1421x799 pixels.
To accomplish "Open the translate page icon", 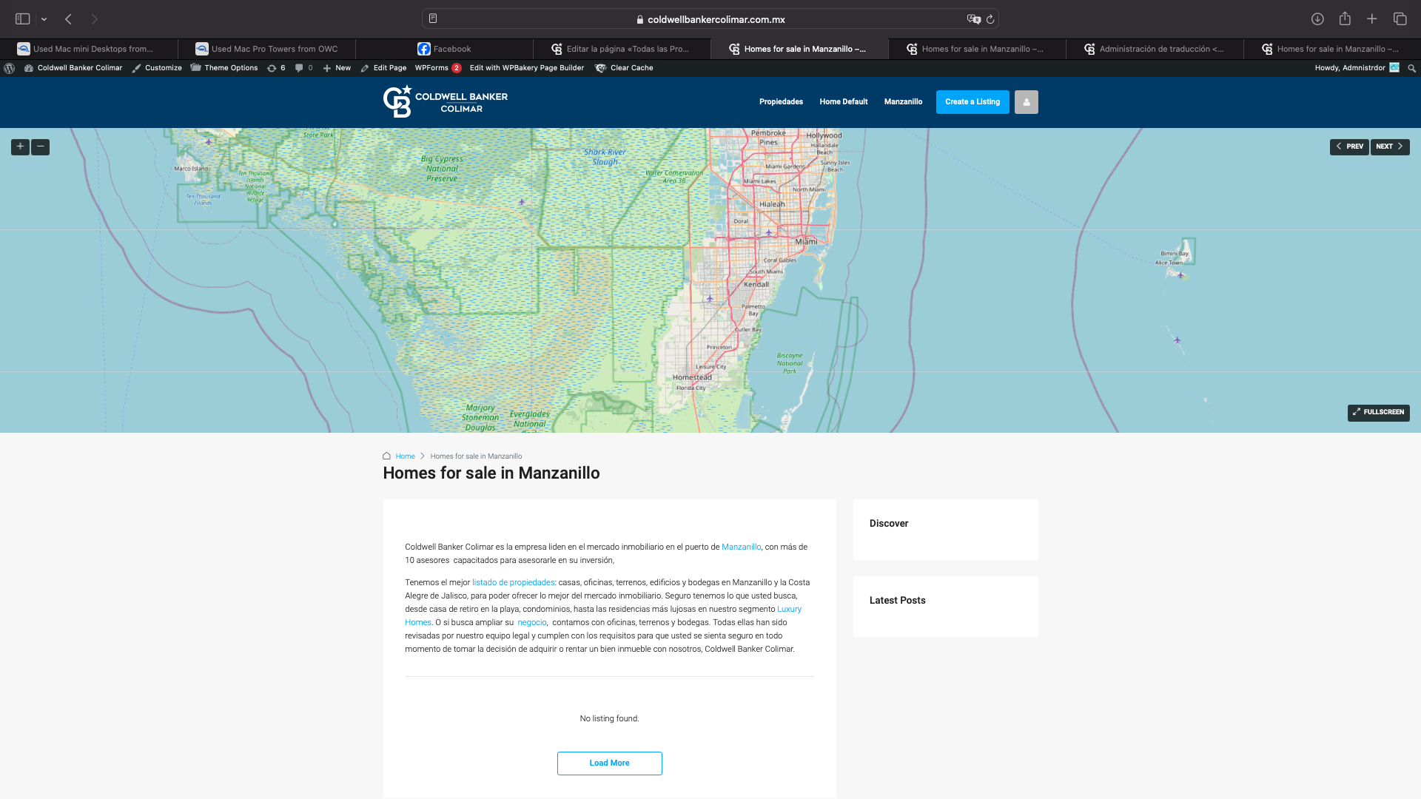I will tap(973, 19).
